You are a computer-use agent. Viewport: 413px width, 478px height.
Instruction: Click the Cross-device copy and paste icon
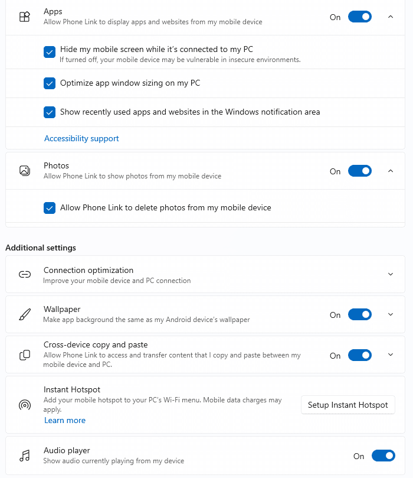click(25, 355)
